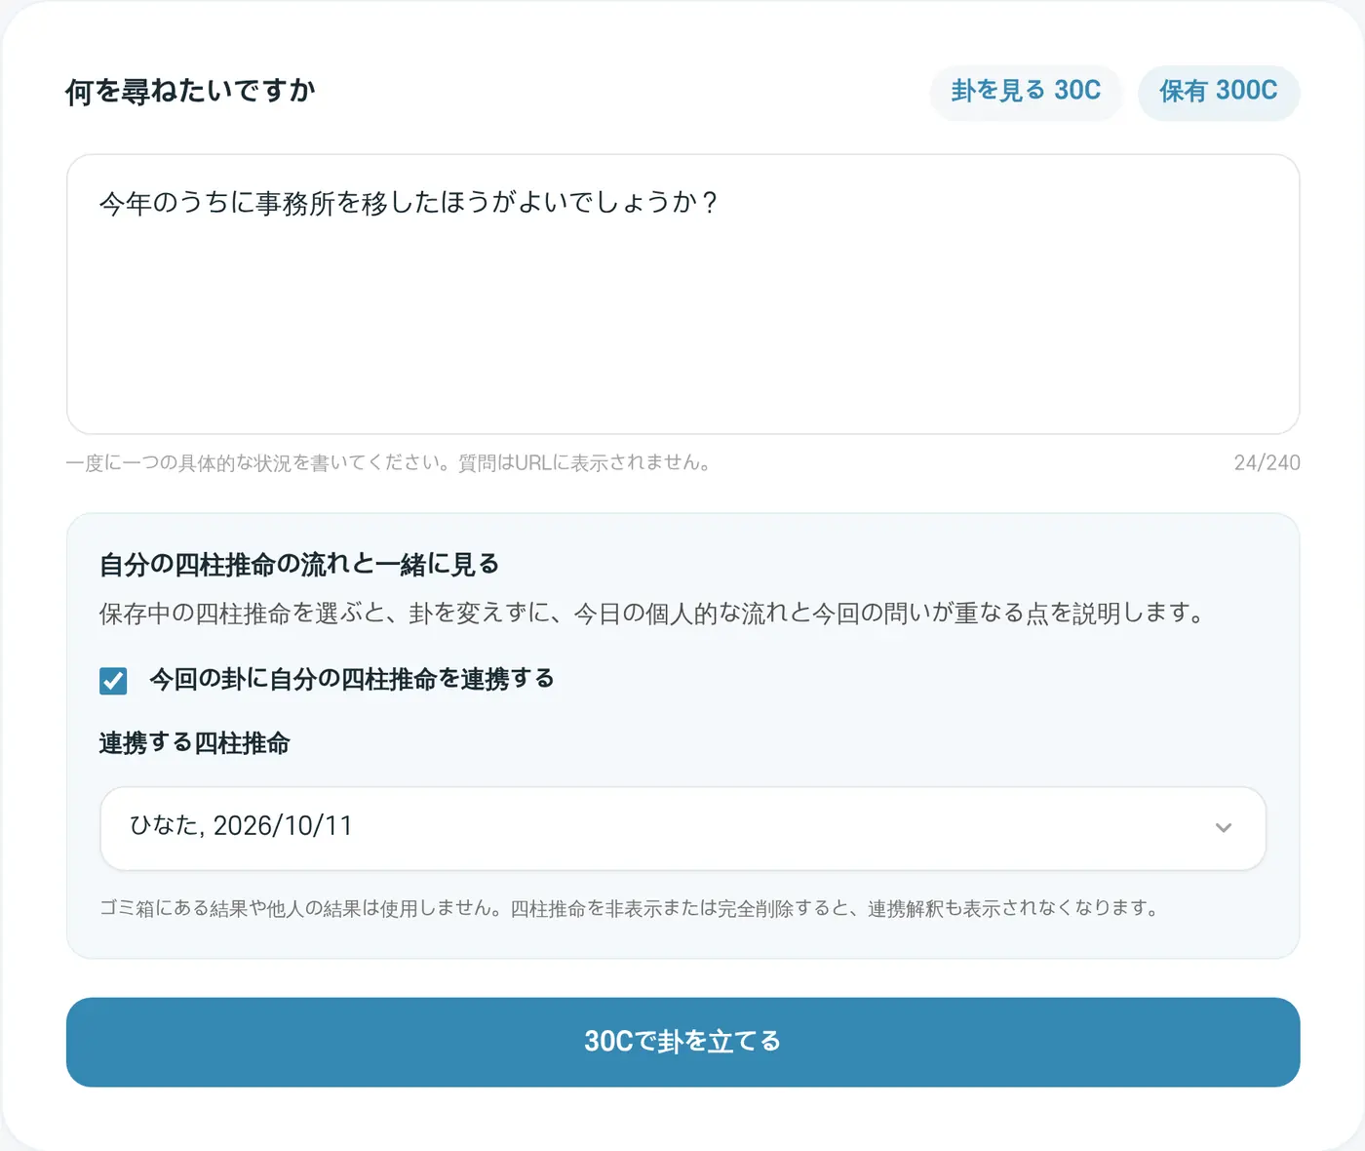Click the 卦を見る 30C pill button
This screenshot has width=1365, height=1151.
click(x=1026, y=92)
